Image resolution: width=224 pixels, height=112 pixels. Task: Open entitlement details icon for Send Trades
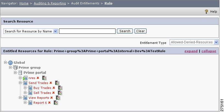coord(57,83)
